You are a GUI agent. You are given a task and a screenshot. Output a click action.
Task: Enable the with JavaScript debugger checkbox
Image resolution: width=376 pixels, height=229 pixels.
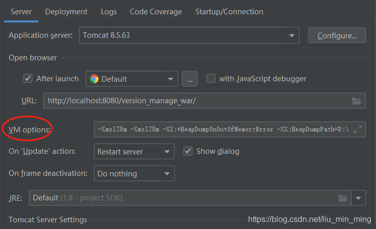211,78
